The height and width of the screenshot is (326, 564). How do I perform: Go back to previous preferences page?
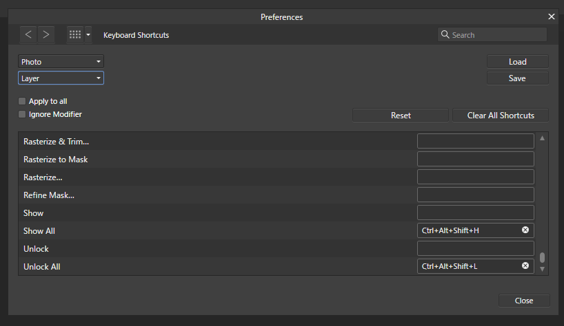click(x=28, y=34)
